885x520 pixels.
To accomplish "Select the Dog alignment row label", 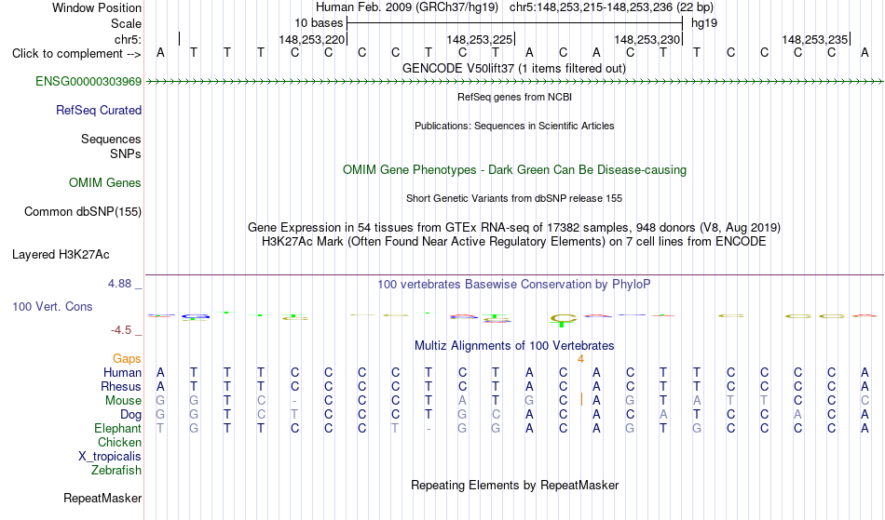I will pyautogui.click(x=130, y=415).
